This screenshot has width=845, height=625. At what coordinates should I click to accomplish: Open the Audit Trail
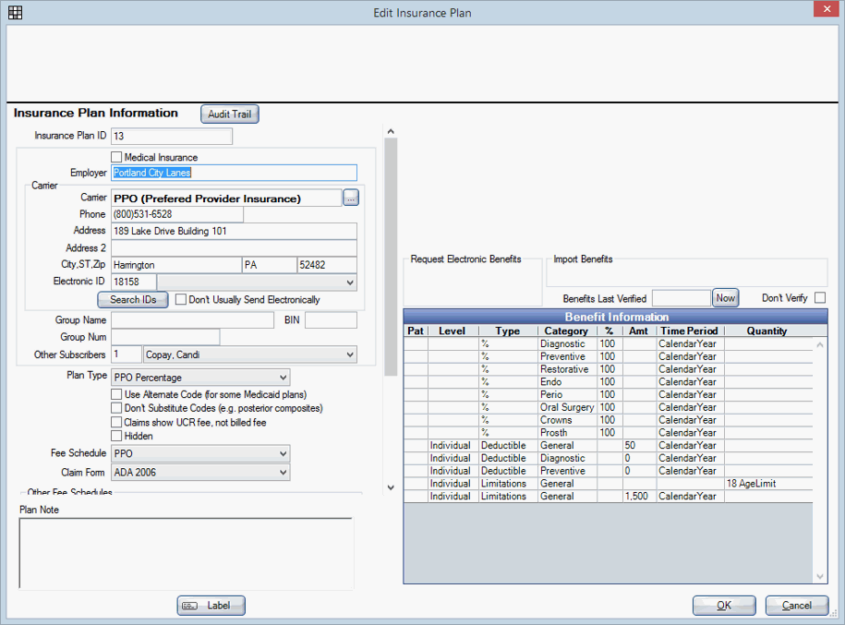(x=230, y=114)
